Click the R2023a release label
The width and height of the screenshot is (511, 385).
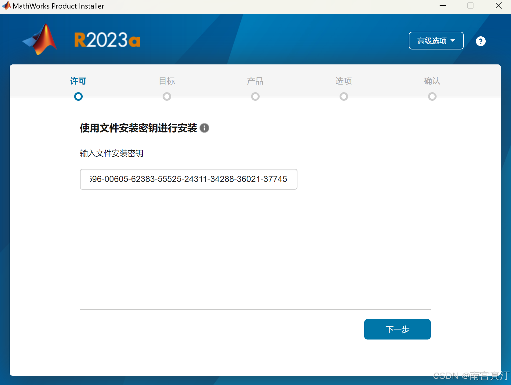click(x=107, y=40)
